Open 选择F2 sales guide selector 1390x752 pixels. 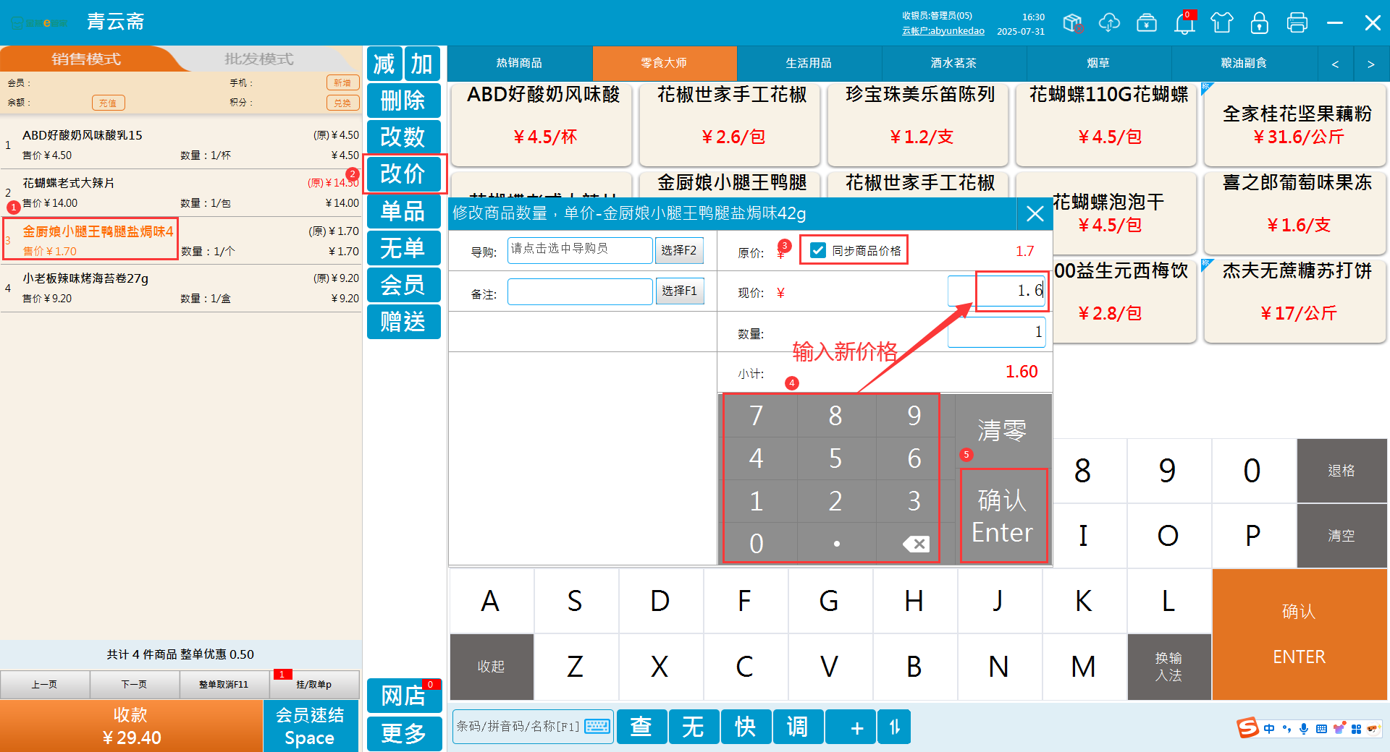678,250
